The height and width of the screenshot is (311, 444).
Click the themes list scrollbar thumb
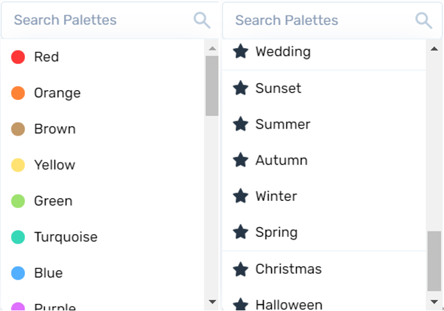tap(434, 261)
